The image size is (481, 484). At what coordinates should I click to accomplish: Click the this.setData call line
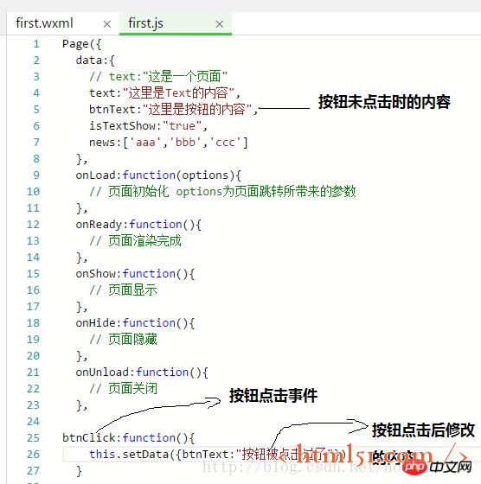pyautogui.click(x=217, y=454)
